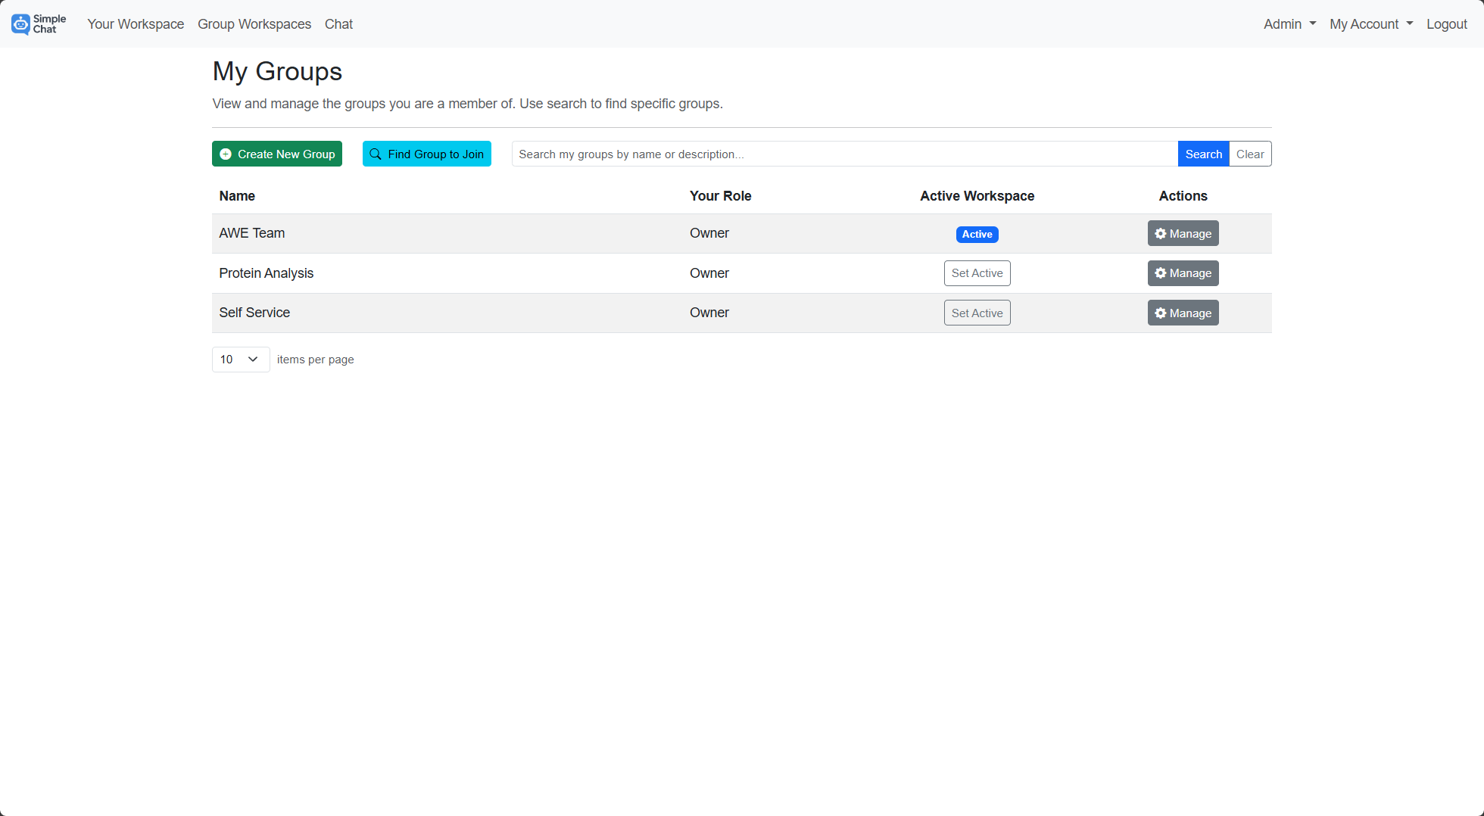This screenshot has height=816, width=1484.
Task: Click the gear icon in Protein Analysis row
Action: [1160, 273]
